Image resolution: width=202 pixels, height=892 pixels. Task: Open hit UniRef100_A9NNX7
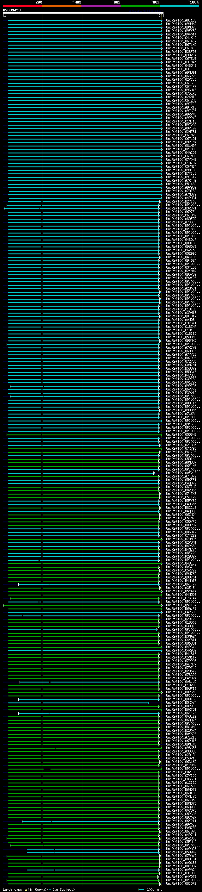coord(181,24)
